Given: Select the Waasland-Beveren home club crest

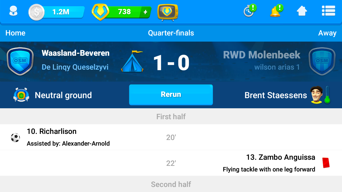Looking at the screenshot, I should point(20,61).
